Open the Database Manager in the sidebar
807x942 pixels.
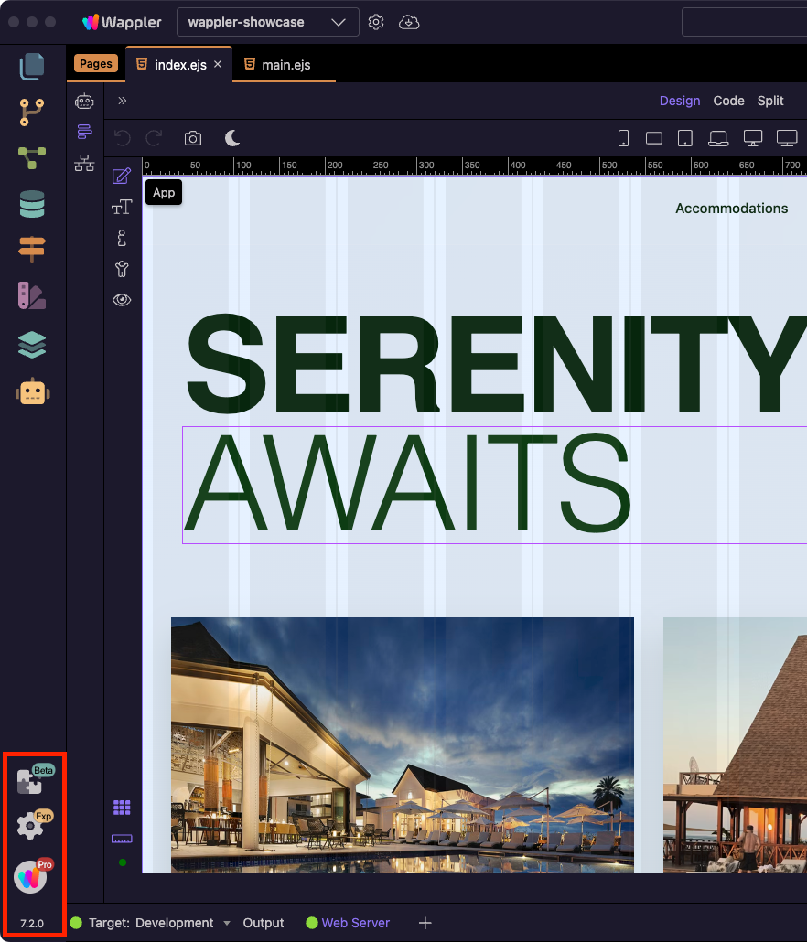32,204
